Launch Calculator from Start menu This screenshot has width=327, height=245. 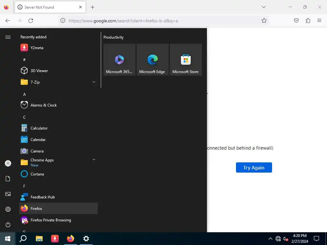[58, 128]
